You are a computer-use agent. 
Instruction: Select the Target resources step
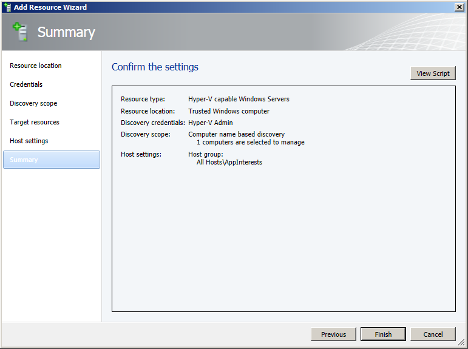click(x=35, y=122)
